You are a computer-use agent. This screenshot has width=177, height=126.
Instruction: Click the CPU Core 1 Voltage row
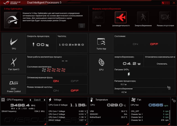[67, 111]
